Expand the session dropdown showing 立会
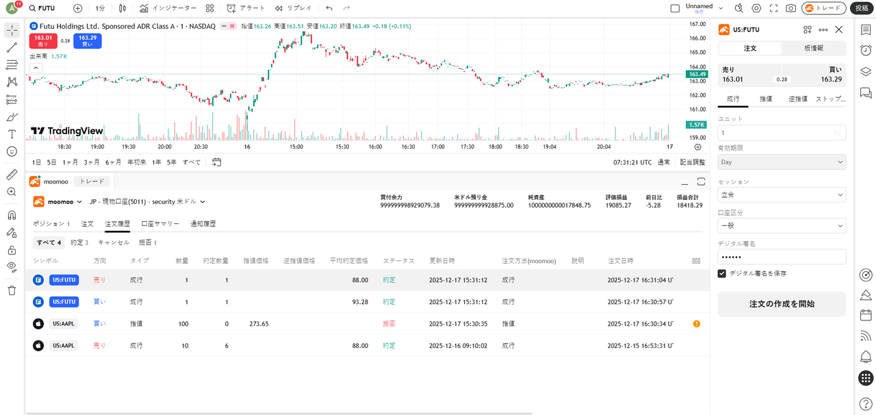The image size is (876, 415). coord(782,195)
